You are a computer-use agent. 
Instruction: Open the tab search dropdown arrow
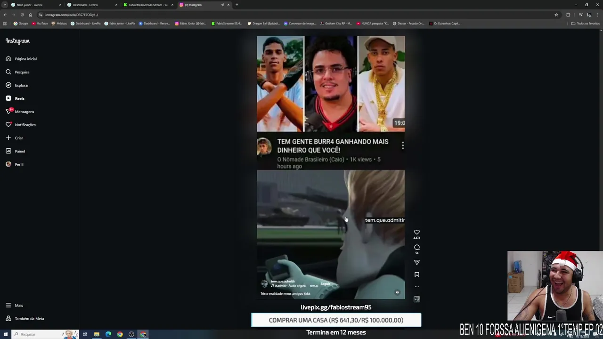5,5
